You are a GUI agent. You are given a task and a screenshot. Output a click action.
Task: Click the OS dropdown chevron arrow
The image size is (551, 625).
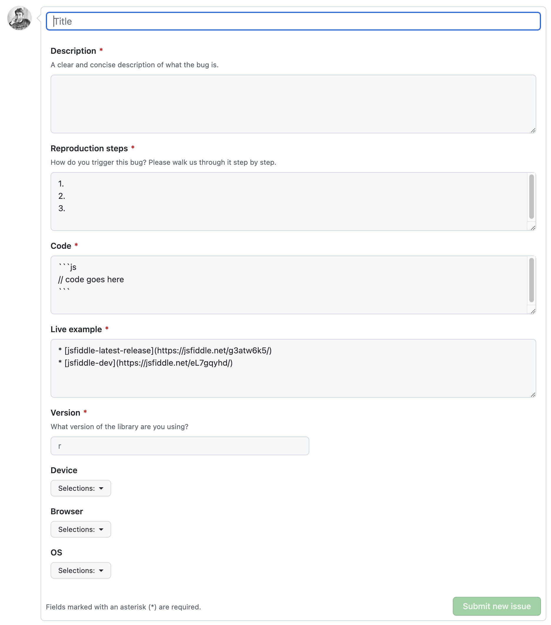101,570
